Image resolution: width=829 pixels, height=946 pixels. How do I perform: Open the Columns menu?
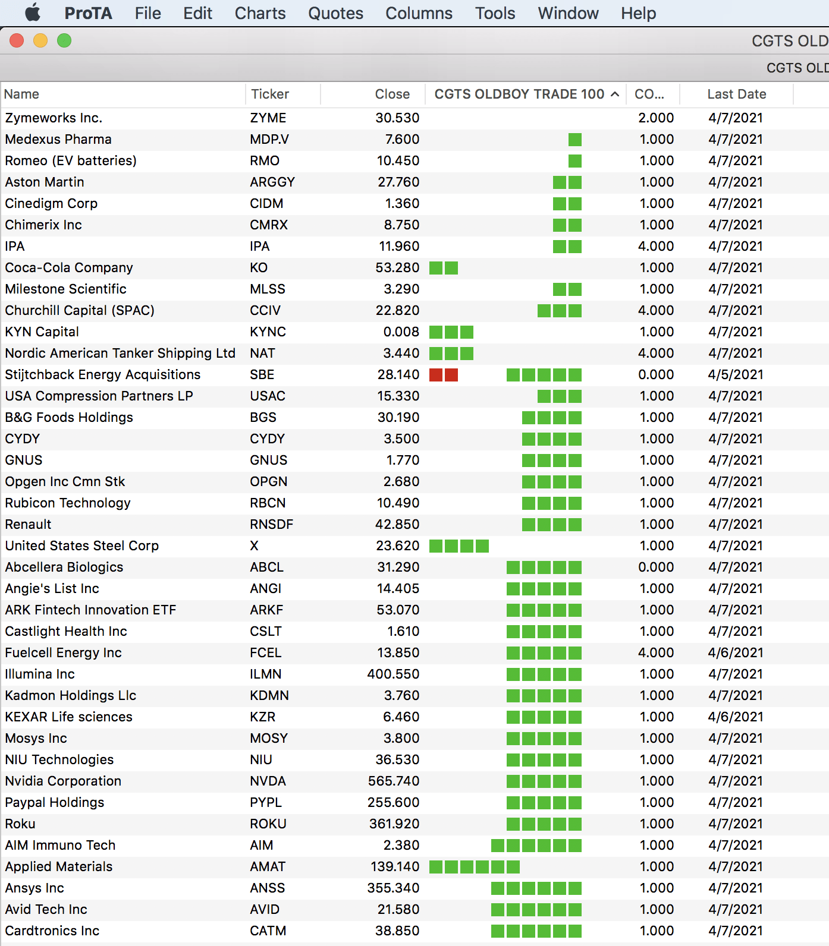[x=419, y=13]
